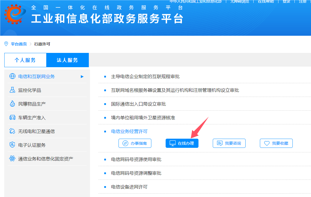Open 电信业务经营许可 item
Image resolution: width=311 pixels, height=197 pixels.
129,131
